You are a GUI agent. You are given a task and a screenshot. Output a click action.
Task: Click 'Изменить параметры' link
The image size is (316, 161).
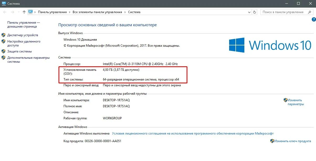[x=296, y=102]
